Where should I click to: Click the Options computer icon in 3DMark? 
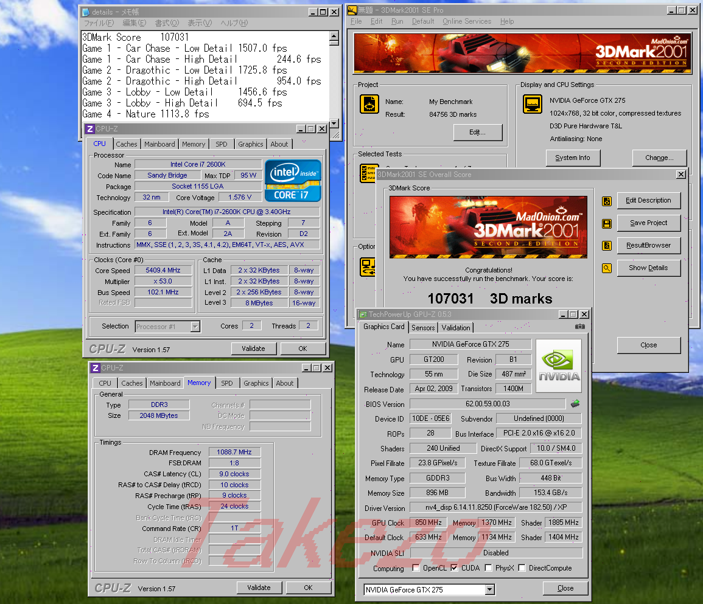click(368, 267)
